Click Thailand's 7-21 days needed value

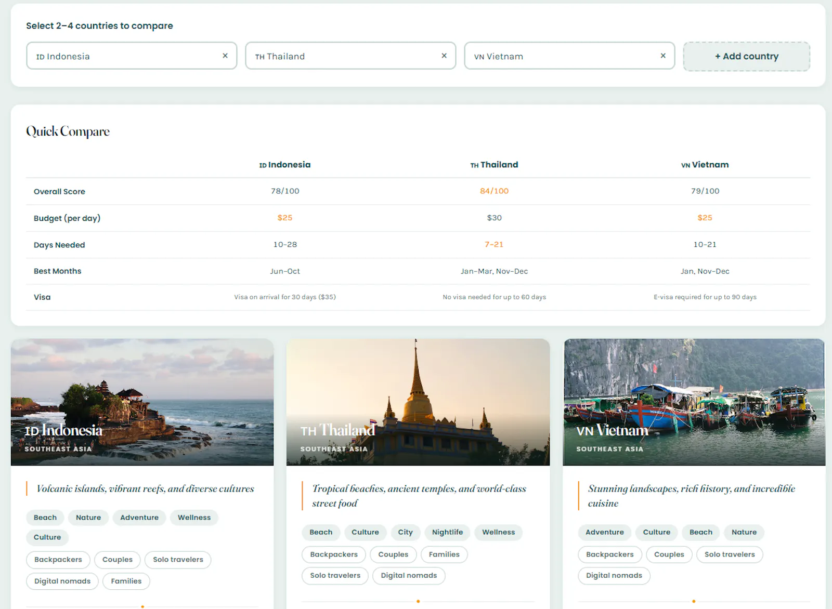point(494,244)
